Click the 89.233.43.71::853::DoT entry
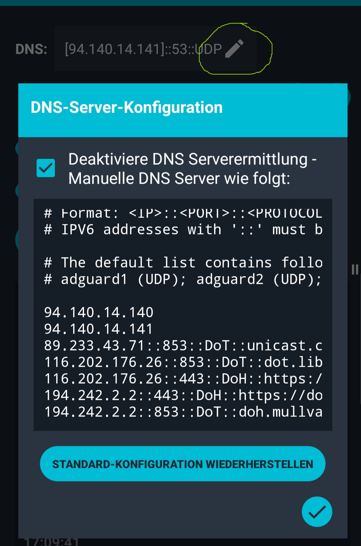Viewport: 361px width, 546px height. [183, 345]
